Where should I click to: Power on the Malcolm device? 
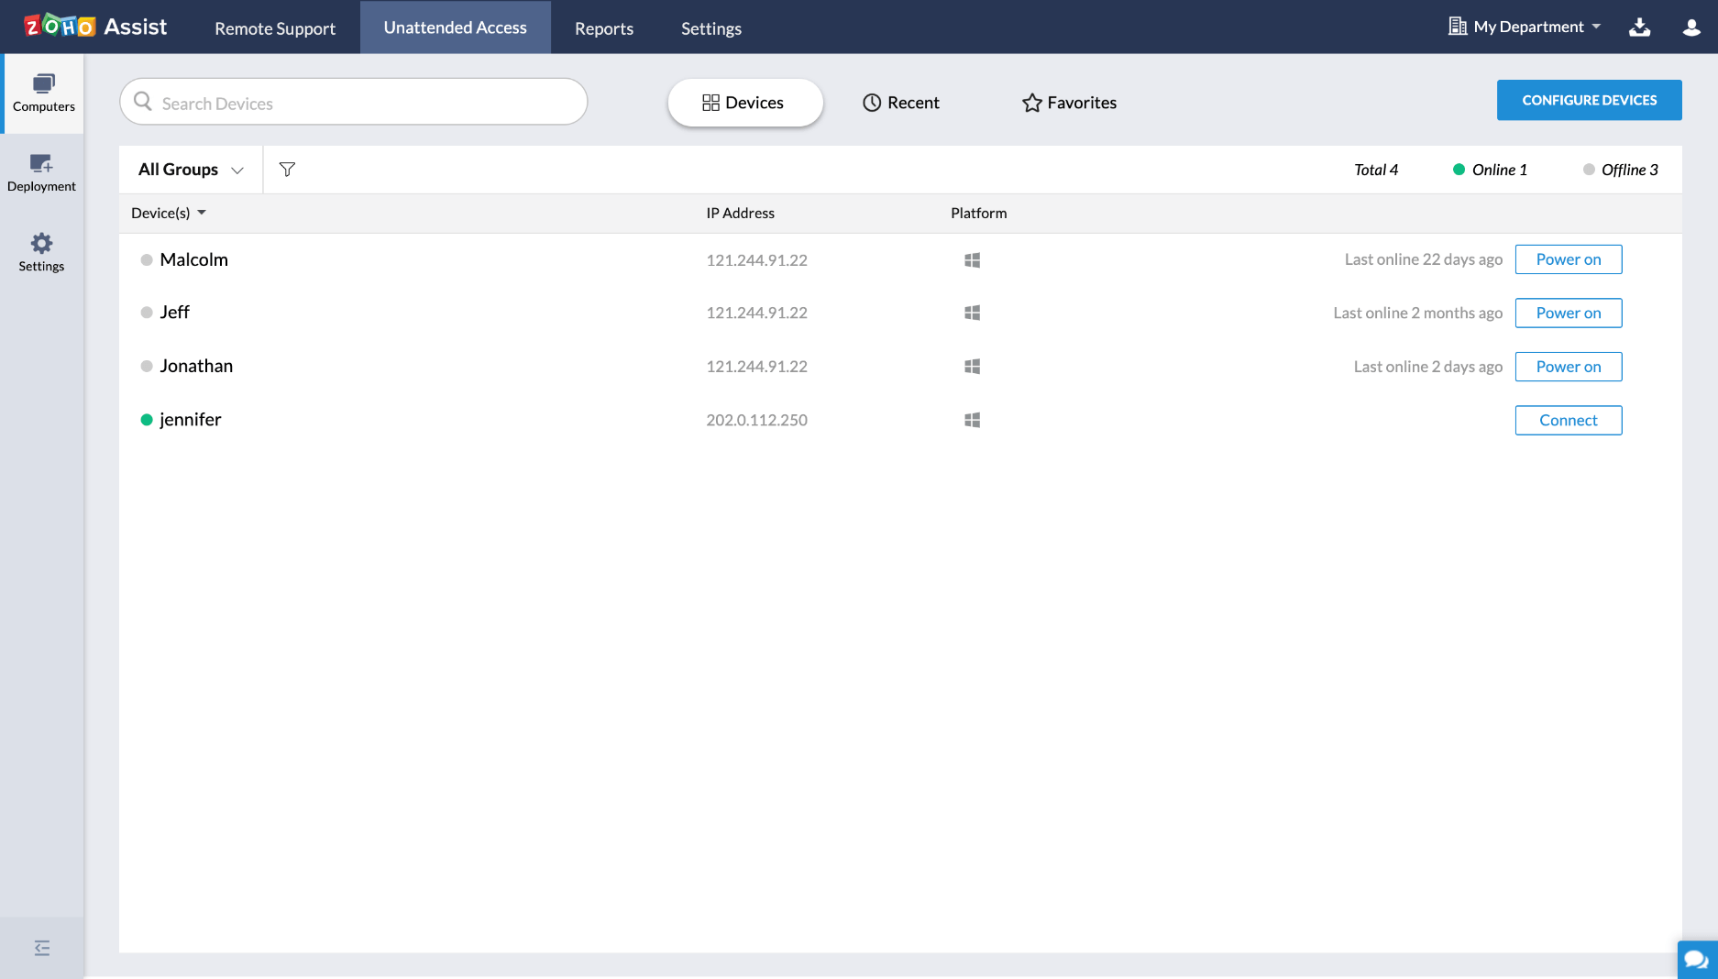coord(1568,259)
